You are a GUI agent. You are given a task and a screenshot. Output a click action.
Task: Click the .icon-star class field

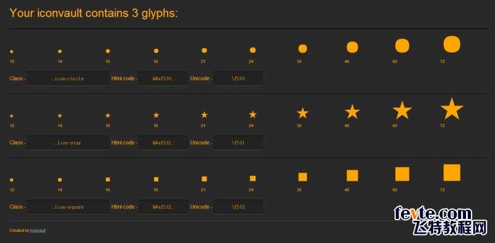pos(68,142)
